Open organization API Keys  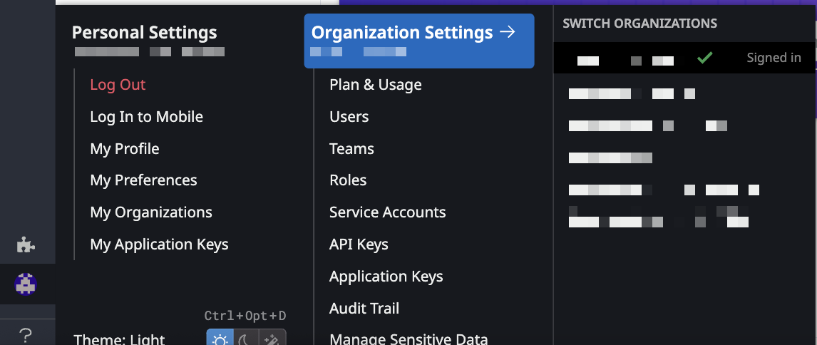coord(359,244)
